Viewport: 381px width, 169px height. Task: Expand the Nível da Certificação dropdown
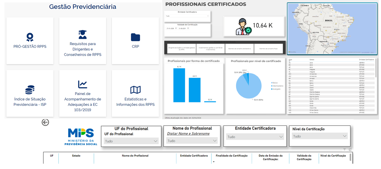click(x=319, y=136)
